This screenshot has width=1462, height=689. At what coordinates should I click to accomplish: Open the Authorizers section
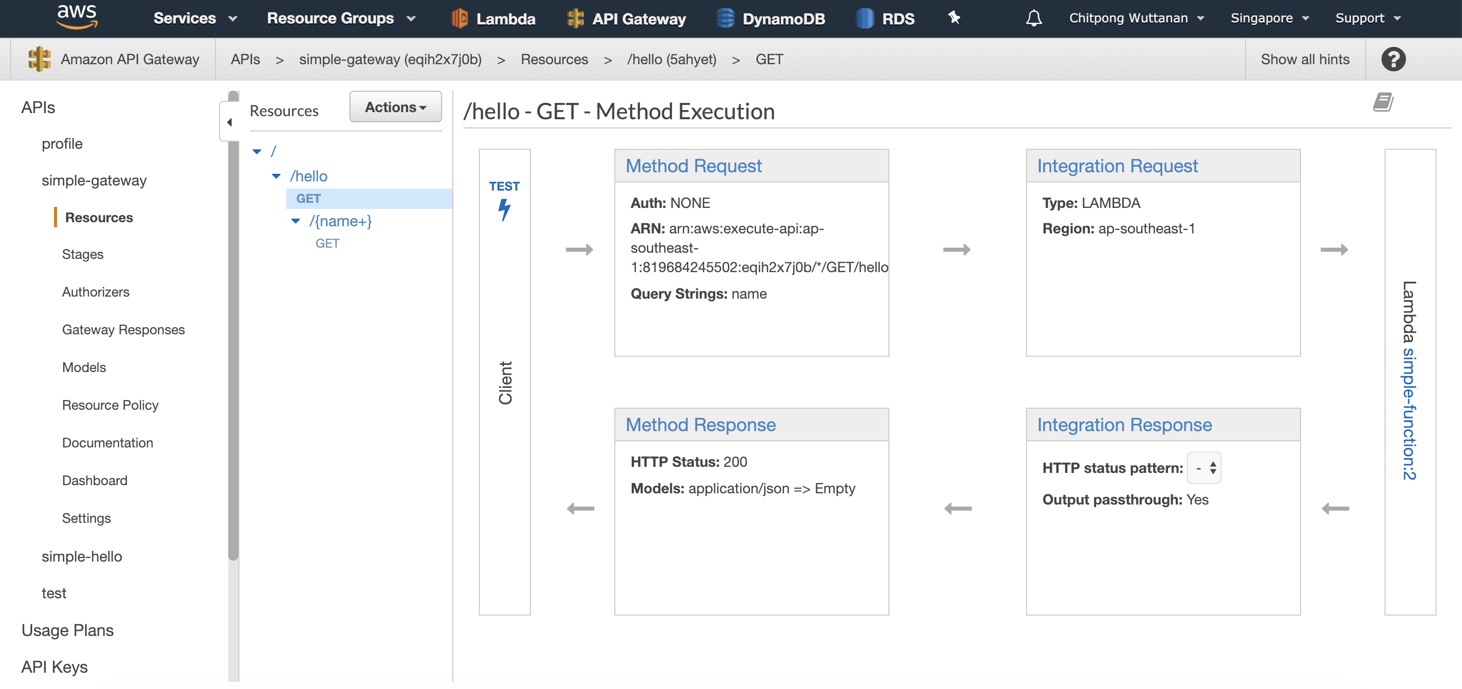tap(96, 291)
